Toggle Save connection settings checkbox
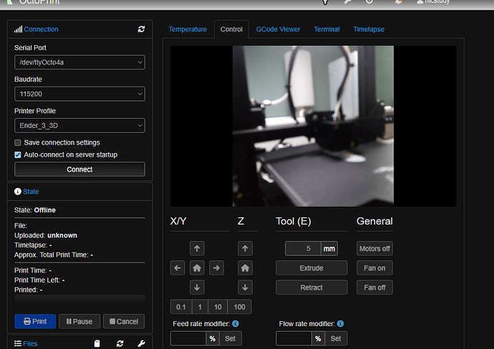The width and height of the screenshot is (494, 349). [x=18, y=142]
